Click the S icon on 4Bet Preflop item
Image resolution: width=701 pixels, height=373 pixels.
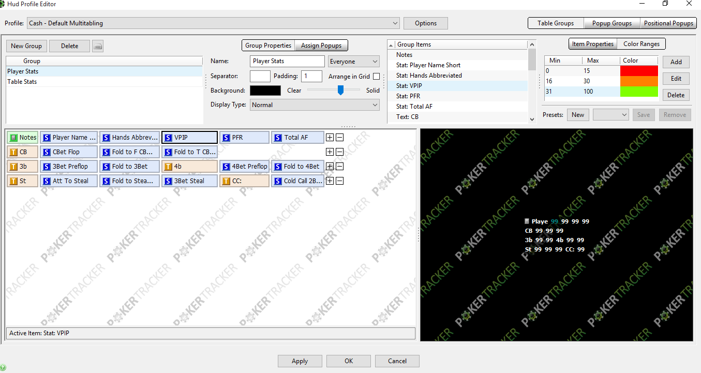tap(226, 167)
